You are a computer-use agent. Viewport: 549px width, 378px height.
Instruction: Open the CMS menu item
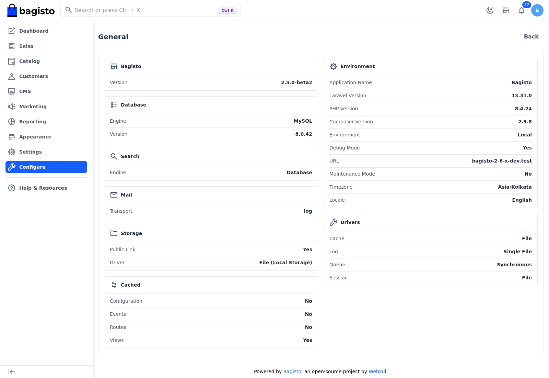tap(46, 91)
